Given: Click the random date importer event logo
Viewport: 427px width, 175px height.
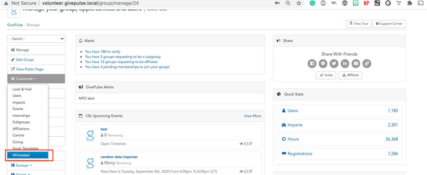Looking at the screenshot, I should click(x=90, y=163).
